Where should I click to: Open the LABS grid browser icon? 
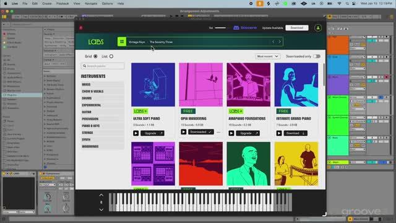[x=122, y=42]
